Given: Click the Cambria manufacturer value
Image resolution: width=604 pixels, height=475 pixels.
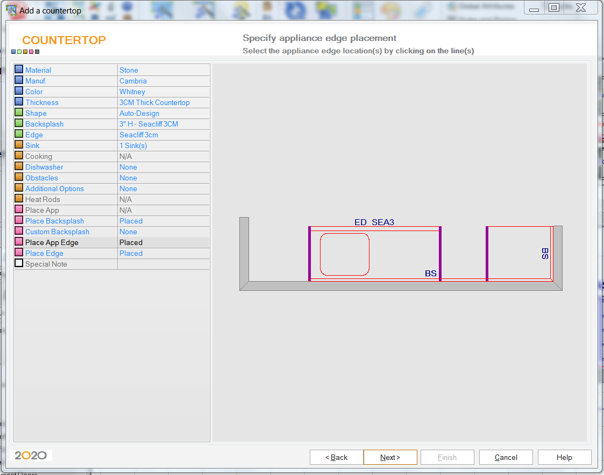Looking at the screenshot, I should 133,81.
